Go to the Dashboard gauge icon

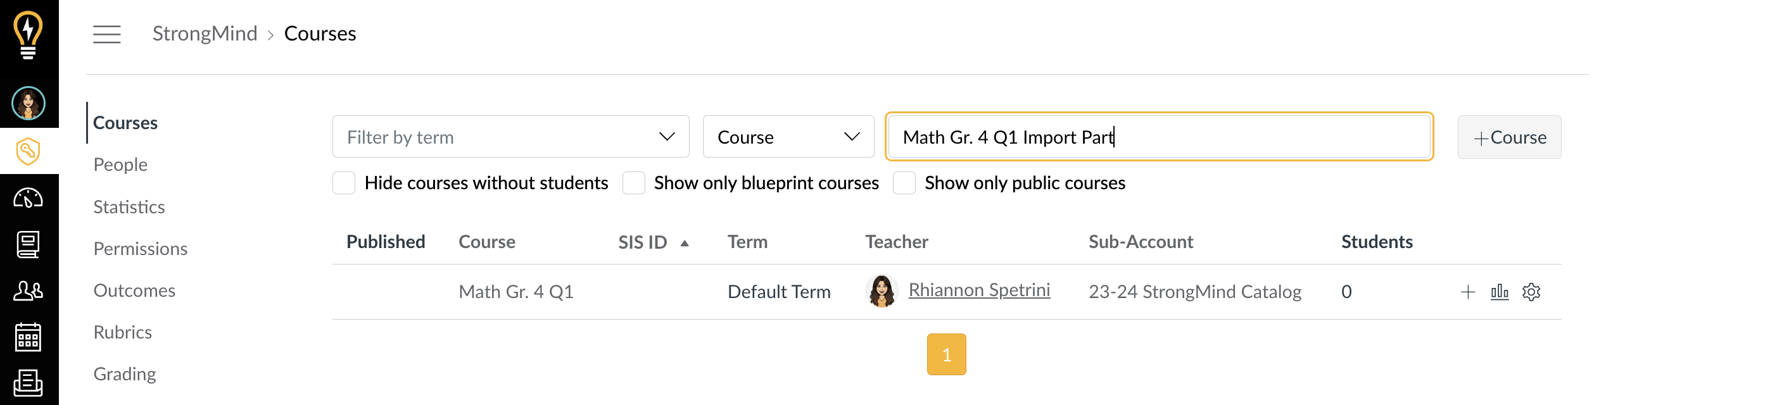click(28, 198)
